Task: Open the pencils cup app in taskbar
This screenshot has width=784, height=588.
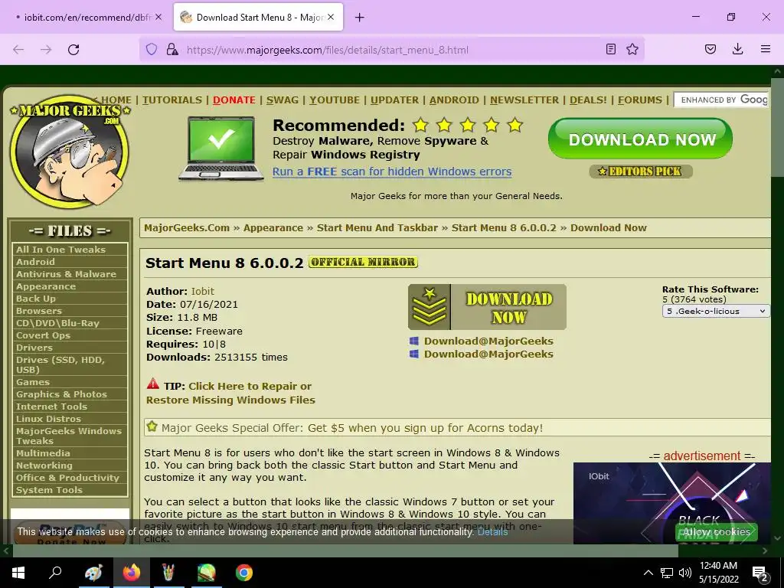Action: pos(168,573)
